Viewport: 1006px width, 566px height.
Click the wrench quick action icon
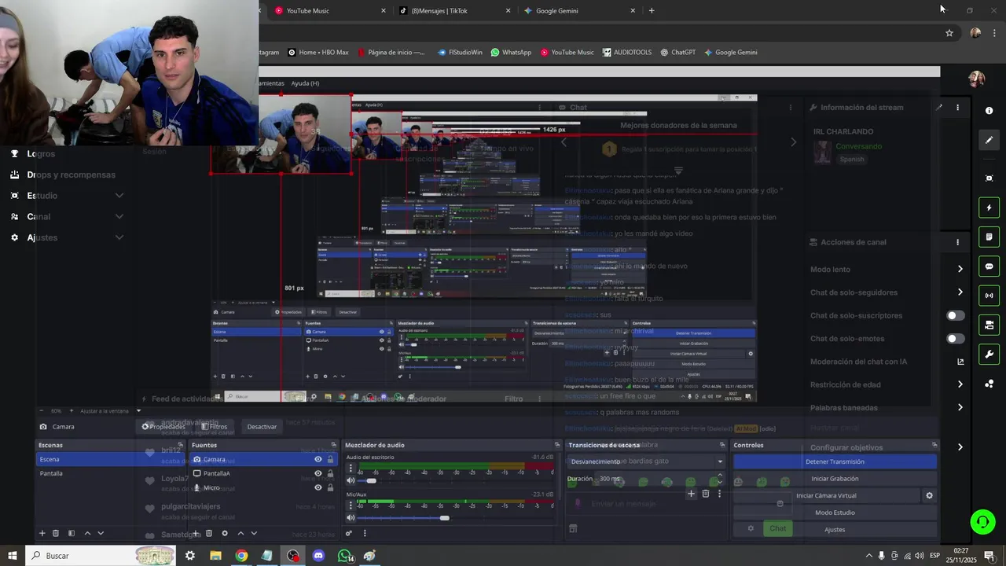click(x=989, y=355)
